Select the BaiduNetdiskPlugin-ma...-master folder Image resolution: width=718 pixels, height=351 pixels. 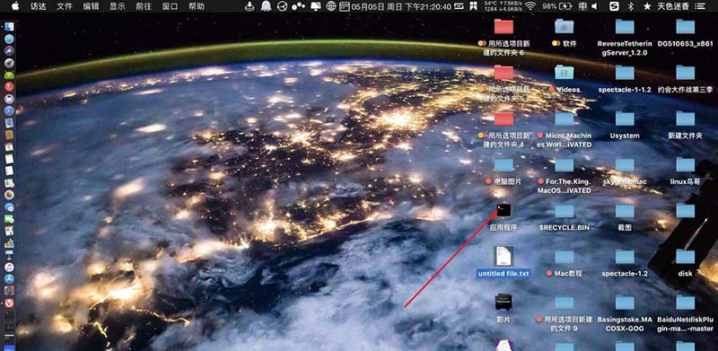point(686,303)
